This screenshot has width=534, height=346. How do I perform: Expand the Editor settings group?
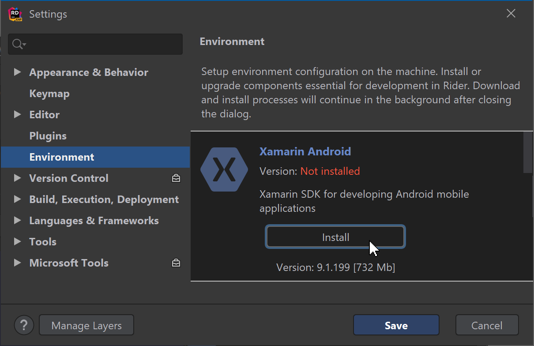tap(17, 114)
